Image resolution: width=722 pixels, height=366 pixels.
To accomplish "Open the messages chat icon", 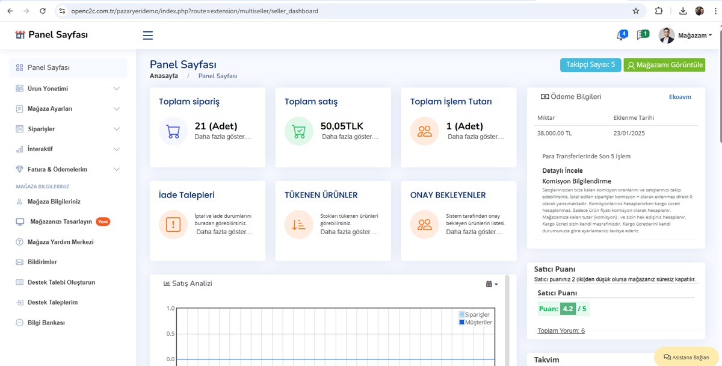I will (641, 36).
